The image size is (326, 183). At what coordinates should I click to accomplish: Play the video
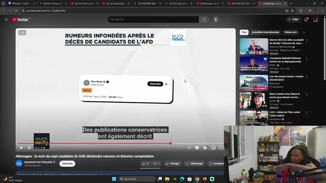click(x=21, y=148)
